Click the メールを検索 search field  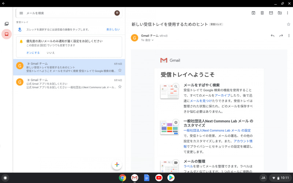(69, 13)
